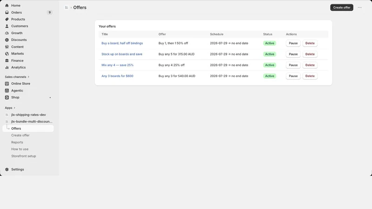
Task: Click the Status column header
Action: pos(268,34)
